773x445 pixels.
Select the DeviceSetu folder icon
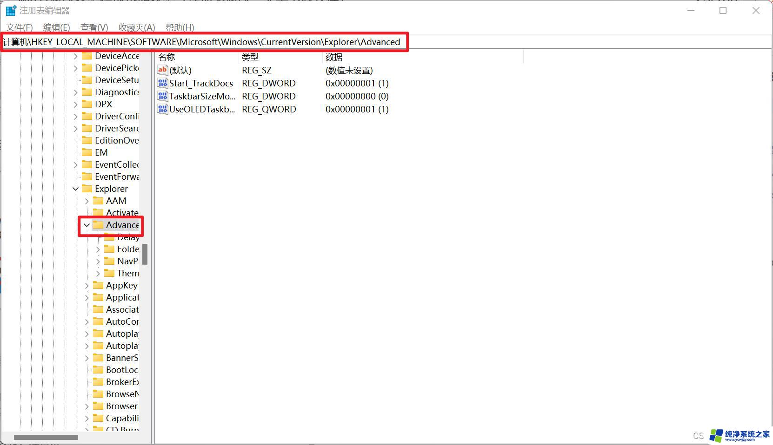(x=87, y=80)
